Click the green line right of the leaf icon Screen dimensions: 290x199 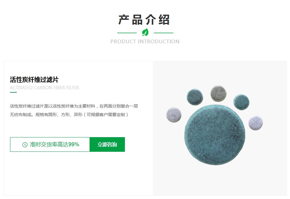164,33
